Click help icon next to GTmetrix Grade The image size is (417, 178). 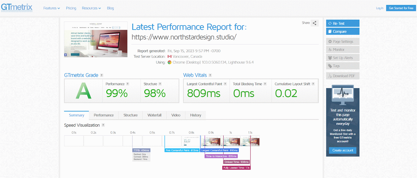point(102,75)
